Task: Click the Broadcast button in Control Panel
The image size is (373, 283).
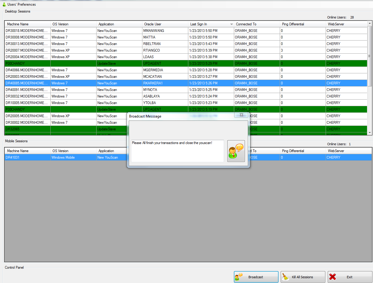Action: point(256,277)
